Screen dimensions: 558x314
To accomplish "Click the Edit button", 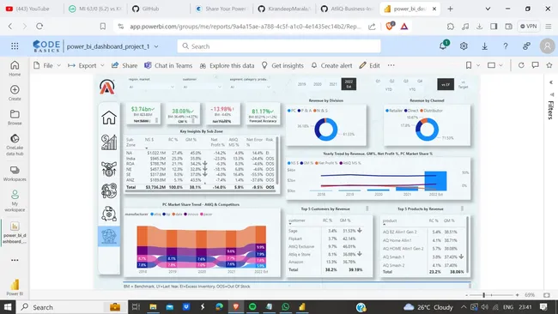I will [370, 65].
